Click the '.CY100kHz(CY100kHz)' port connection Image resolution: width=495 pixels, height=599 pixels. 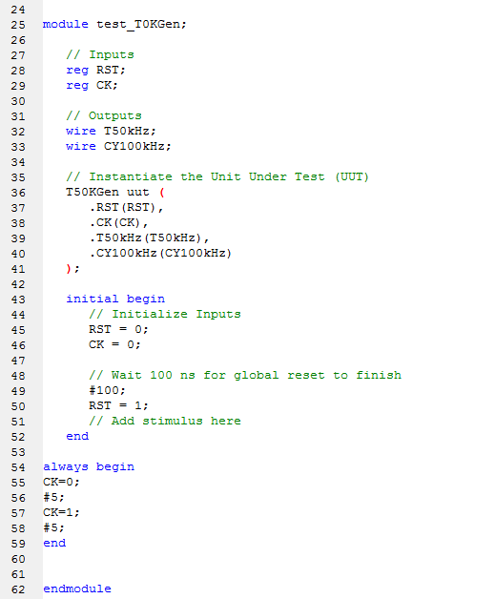coord(160,254)
